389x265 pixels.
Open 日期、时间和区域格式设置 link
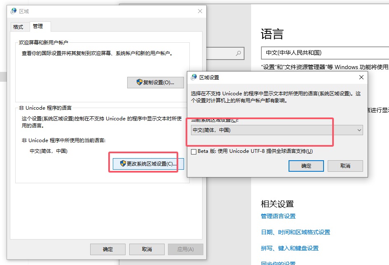[296, 232]
